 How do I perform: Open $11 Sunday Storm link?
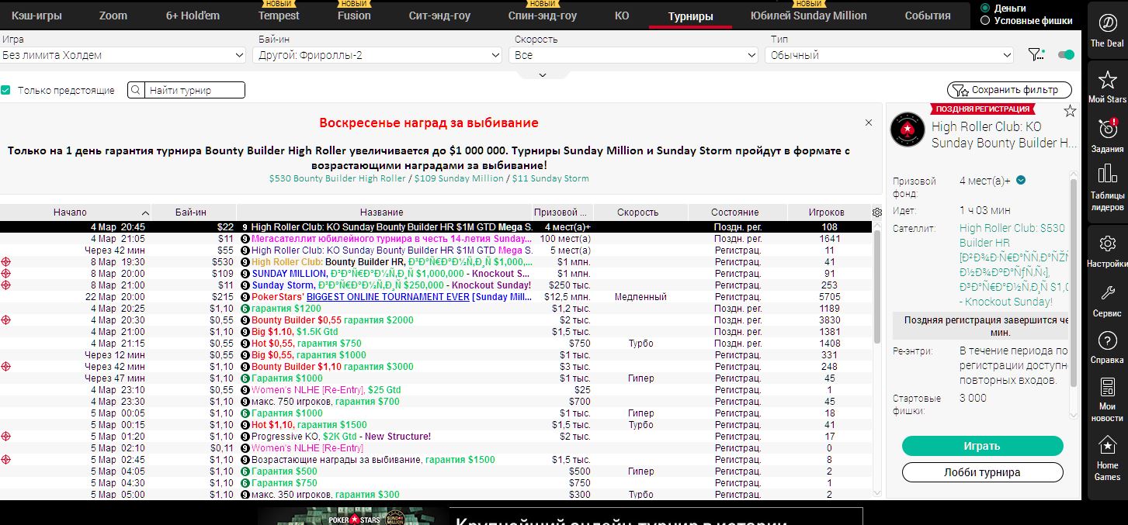550,178
